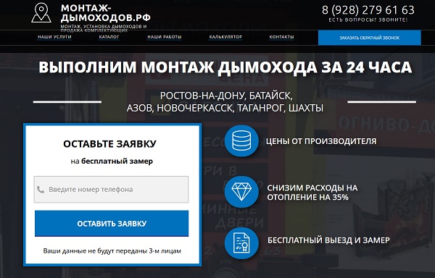Viewport: 435px width, 278px height.
Task: Click the certificate document icon
Action: [x=241, y=243]
